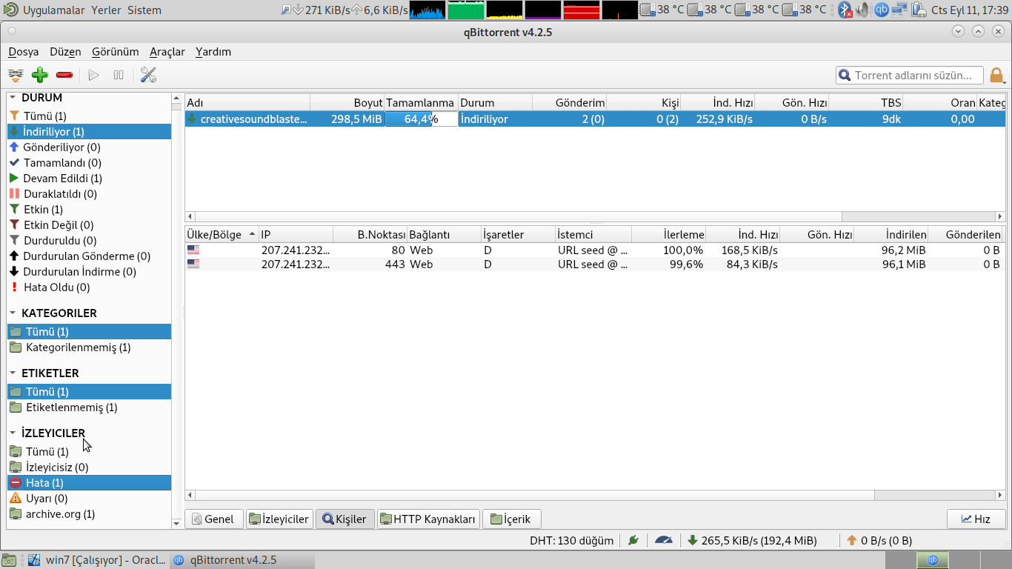Toggle the alternative speed limits icon
The image size is (1012, 569).
pos(664,541)
